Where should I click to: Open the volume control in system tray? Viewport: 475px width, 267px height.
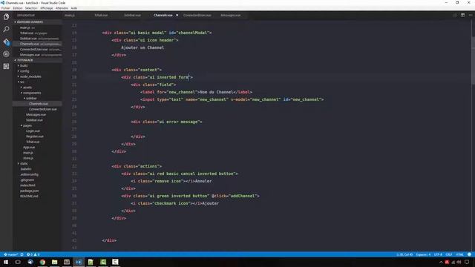[459, 262]
